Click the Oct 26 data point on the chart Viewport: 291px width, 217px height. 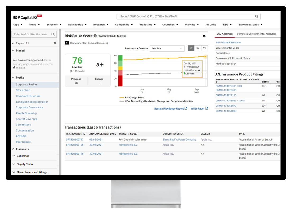point(206,56)
